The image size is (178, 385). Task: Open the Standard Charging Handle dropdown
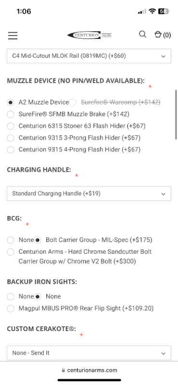(89, 193)
